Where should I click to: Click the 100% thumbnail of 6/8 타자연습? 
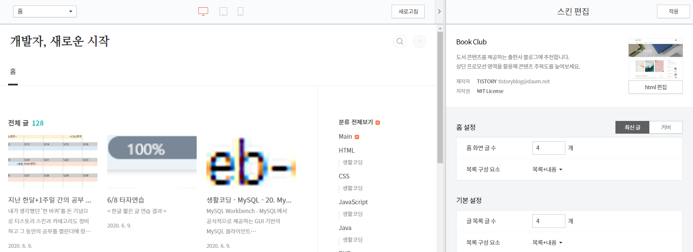[152, 162]
